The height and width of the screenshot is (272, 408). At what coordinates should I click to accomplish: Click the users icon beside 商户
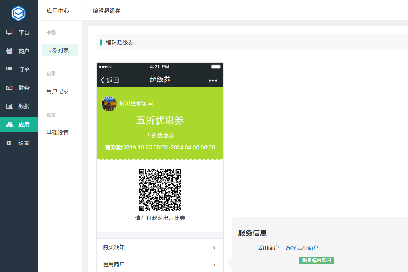[x=9, y=51]
